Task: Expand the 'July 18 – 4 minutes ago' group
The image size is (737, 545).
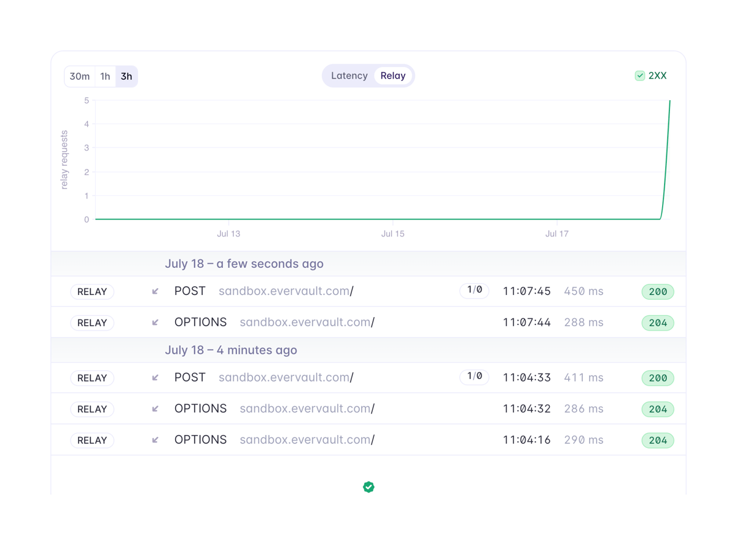Action: click(231, 349)
